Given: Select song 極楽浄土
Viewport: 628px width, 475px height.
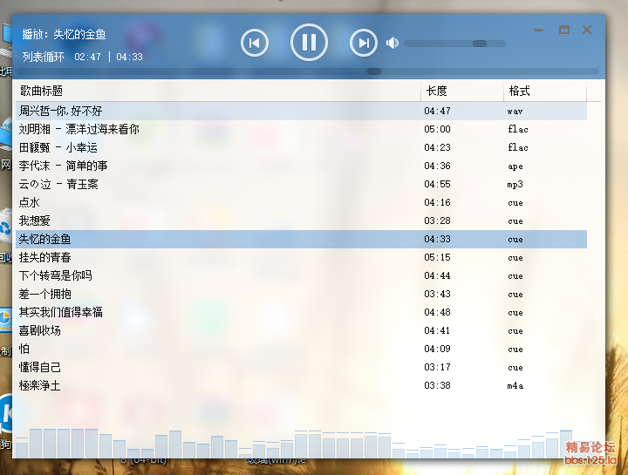Looking at the screenshot, I should pyautogui.click(x=301, y=386).
